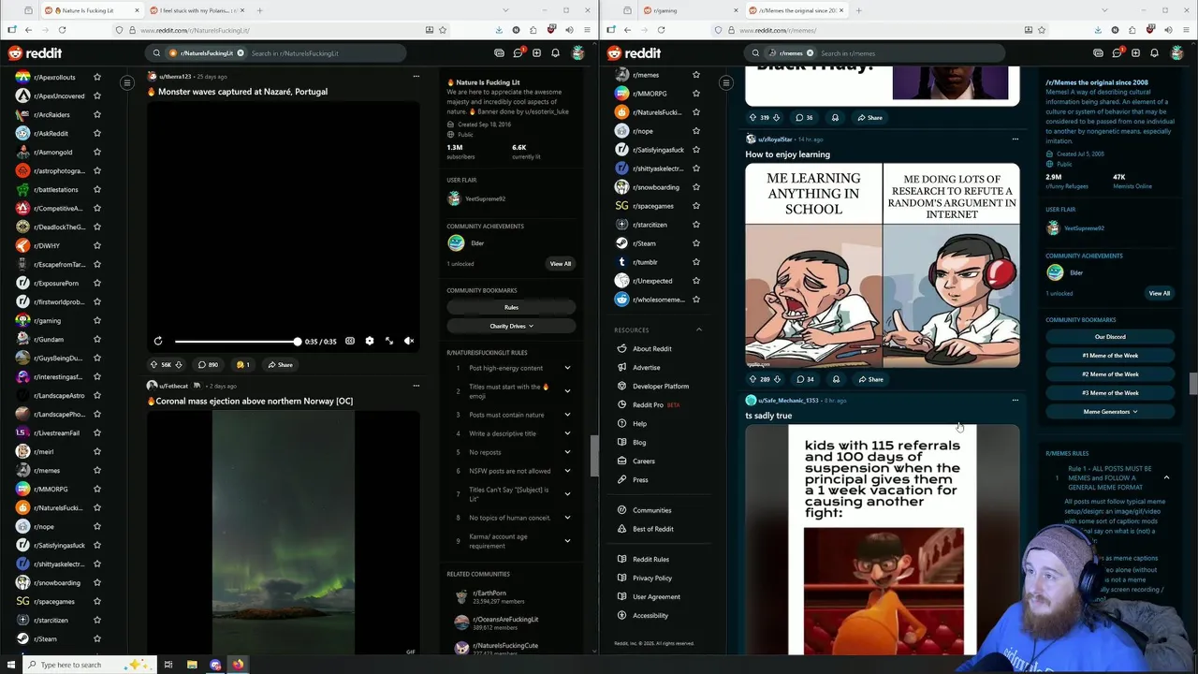Upvote the Monster waves post with 56K

point(153,364)
